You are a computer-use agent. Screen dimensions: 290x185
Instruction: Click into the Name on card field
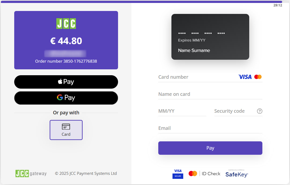click(x=210, y=94)
